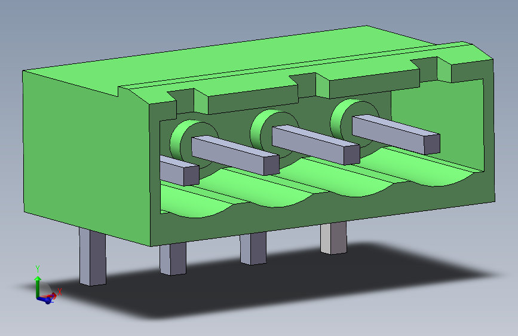This screenshot has width=518, height=336.
Task: Click the blue Z axis of the triad
Action: (45, 300)
